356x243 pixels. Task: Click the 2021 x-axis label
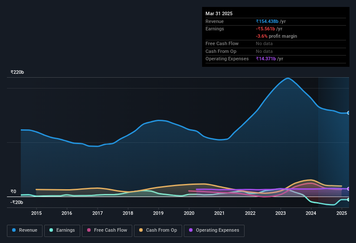coord(219,213)
